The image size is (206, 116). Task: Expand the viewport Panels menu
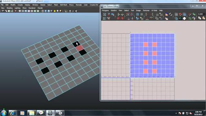tap(40, 8)
